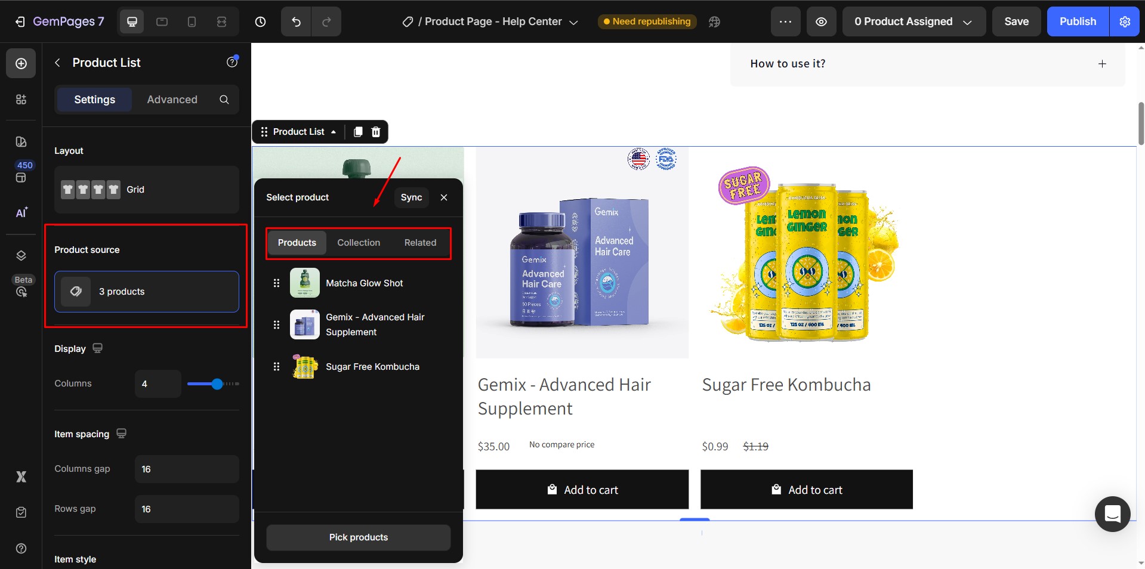Toggle desktop display mode for Columns setting
This screenshot has height=569, width=1145.
coord(97,348)
